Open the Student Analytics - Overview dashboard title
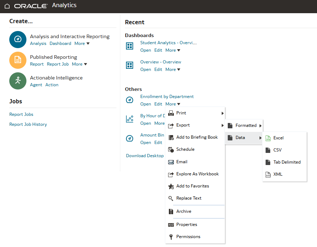Viewport: 317px width, 247px height. pos(168,43)
